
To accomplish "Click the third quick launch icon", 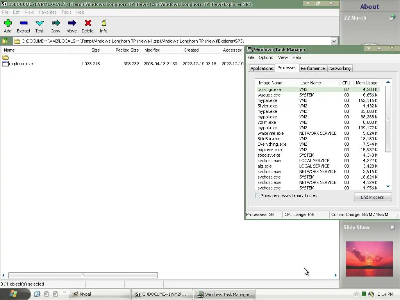I will 55,294.
